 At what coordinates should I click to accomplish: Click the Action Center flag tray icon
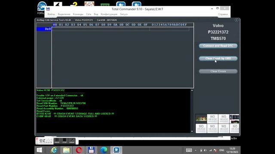[x=215, y=150]
